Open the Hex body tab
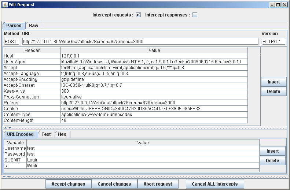This screenshot has height=190, width=290. (x=62, y=134)
